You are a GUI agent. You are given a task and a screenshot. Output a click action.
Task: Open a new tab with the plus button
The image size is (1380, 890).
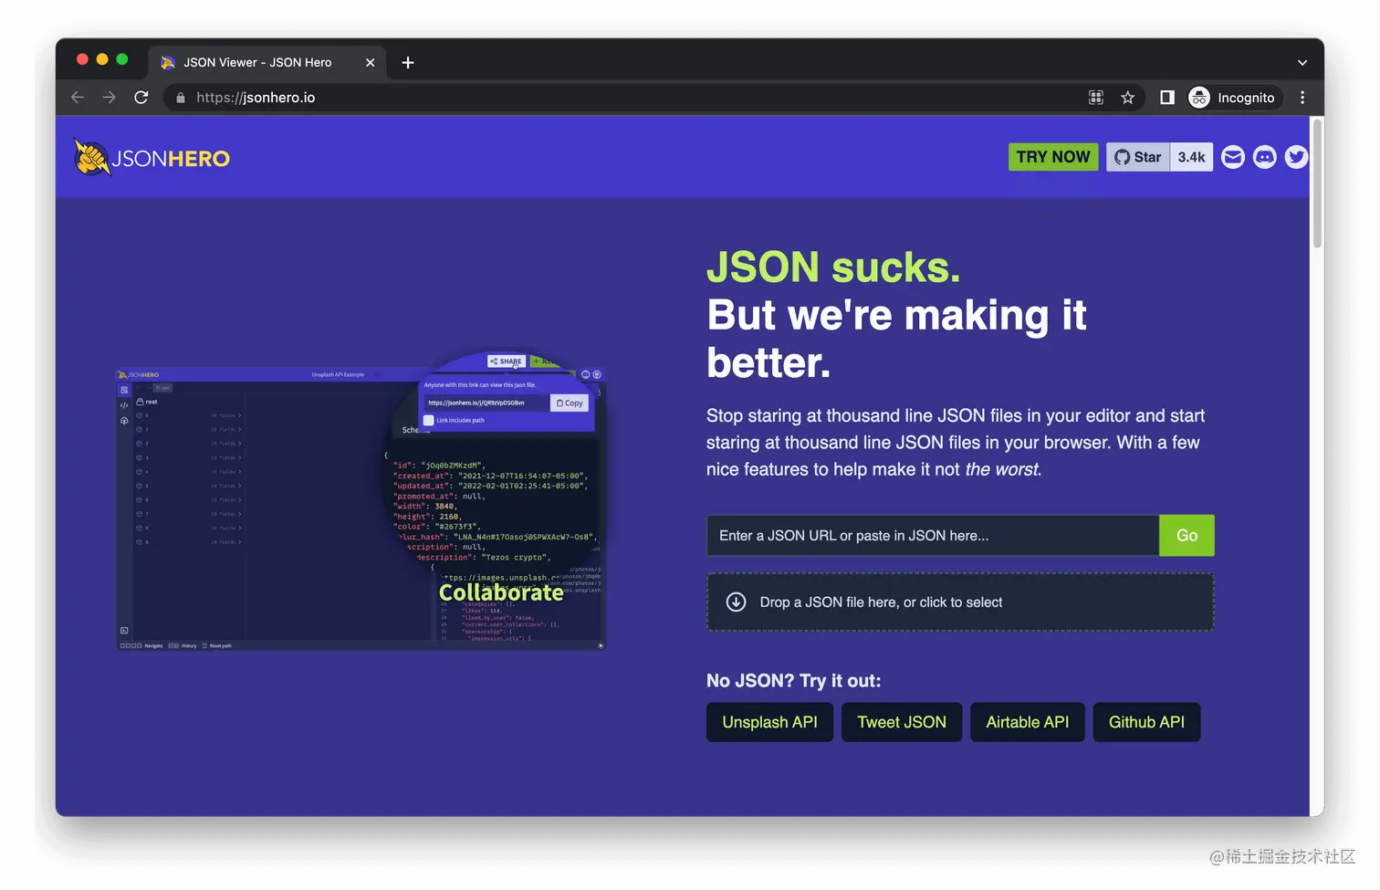click(407, 62)
